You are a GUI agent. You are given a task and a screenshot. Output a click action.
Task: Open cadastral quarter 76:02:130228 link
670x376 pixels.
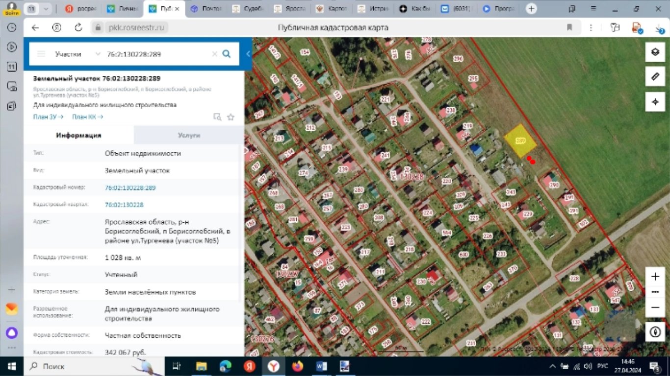[124, 205]
